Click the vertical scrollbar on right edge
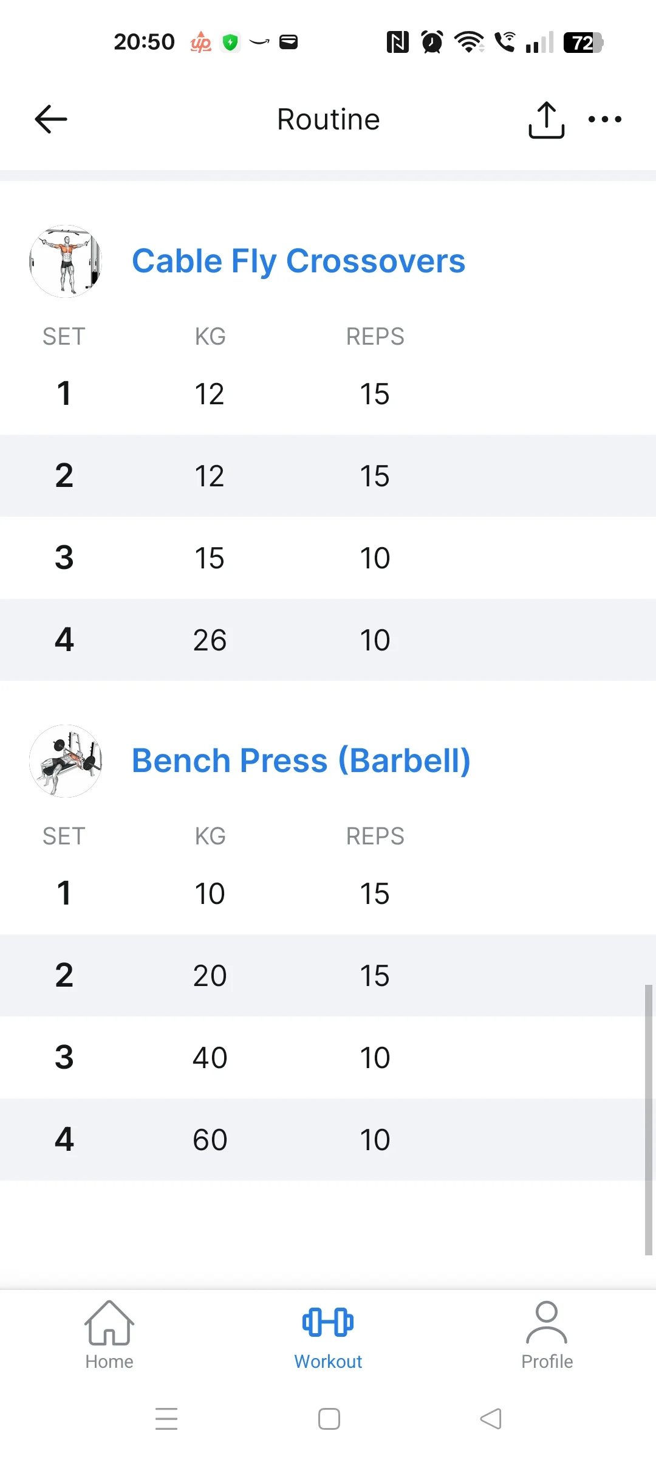The height and width of the screenshot is (1459, 656). point(648,1119)
